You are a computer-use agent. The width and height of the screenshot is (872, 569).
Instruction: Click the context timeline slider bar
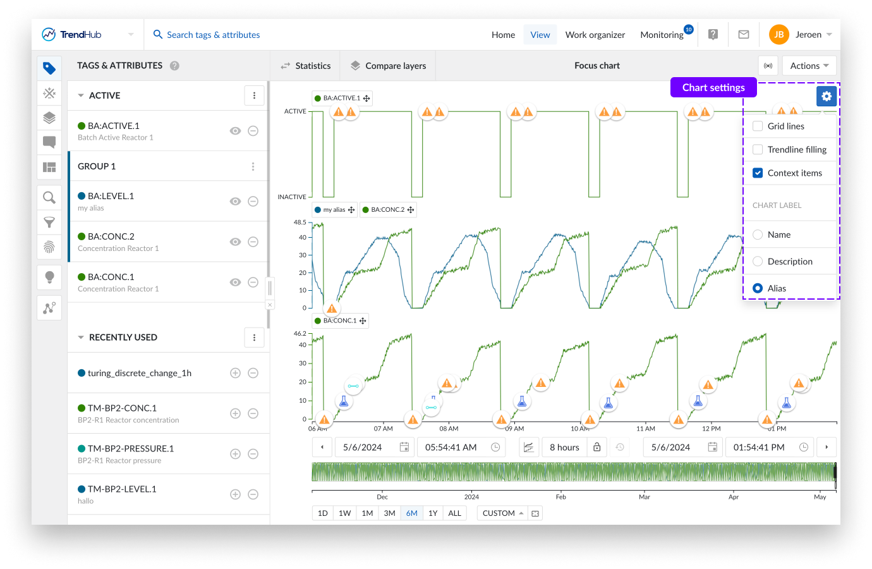click(x=573, y=472)
